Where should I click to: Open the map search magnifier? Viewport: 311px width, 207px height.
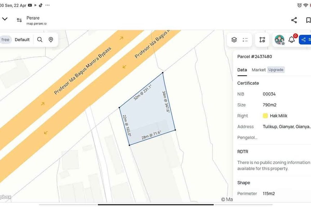click(40, 40)
